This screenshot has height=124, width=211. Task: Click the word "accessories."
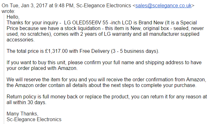[21, 40]
